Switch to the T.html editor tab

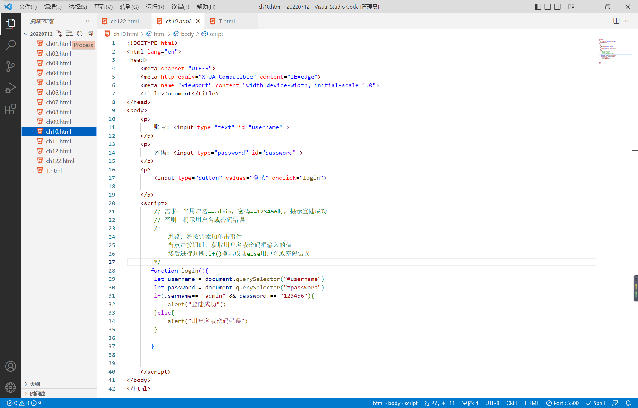(227, 21)
